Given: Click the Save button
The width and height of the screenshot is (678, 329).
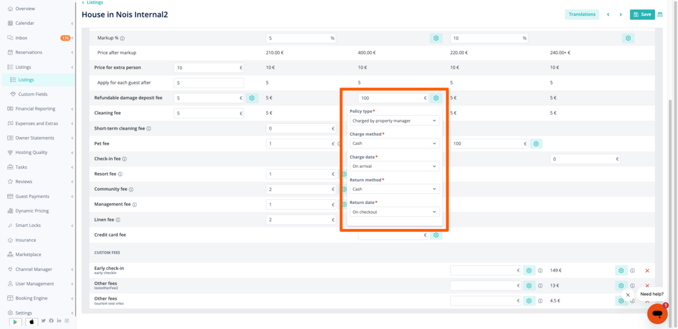Looking at the screenshot, I should tap(642, 14).
